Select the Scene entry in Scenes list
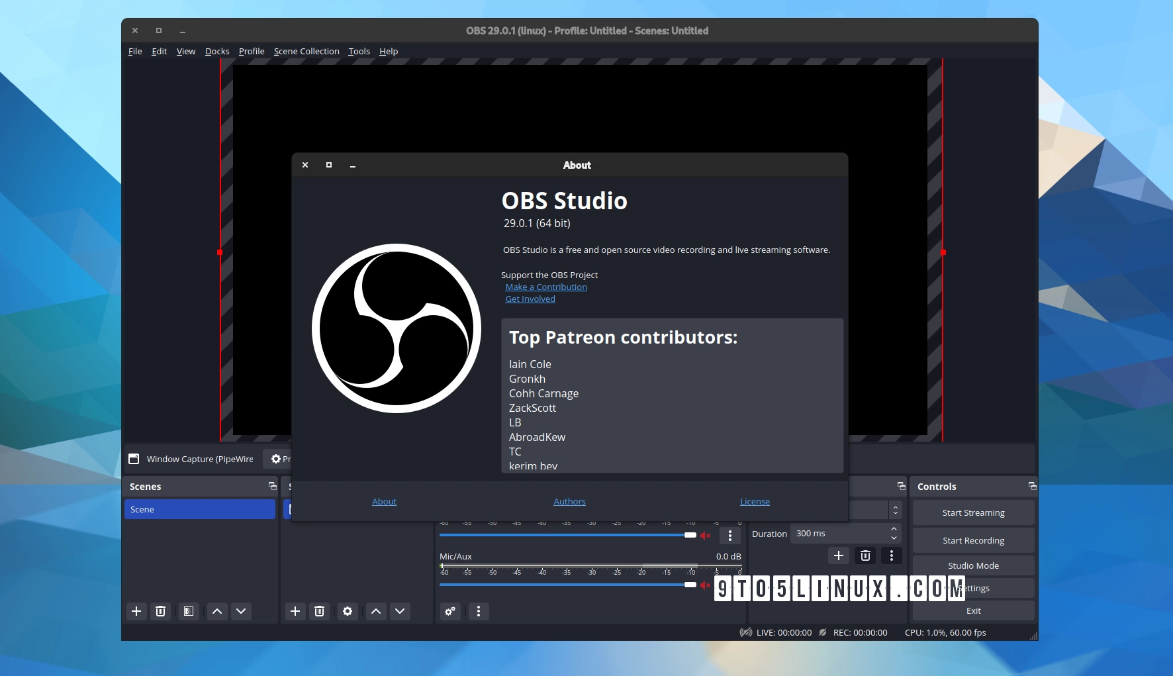The image size is (1173, 676). click(199, 509)
